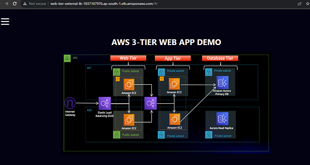Screen dimensions: 310x165
Task: Click the blue lock icon above Aurora Primary DB
Action: 209,72
